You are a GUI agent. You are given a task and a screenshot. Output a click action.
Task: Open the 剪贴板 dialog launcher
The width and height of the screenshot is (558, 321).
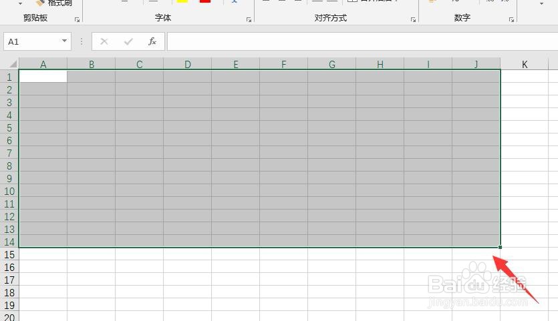(78, 19)
